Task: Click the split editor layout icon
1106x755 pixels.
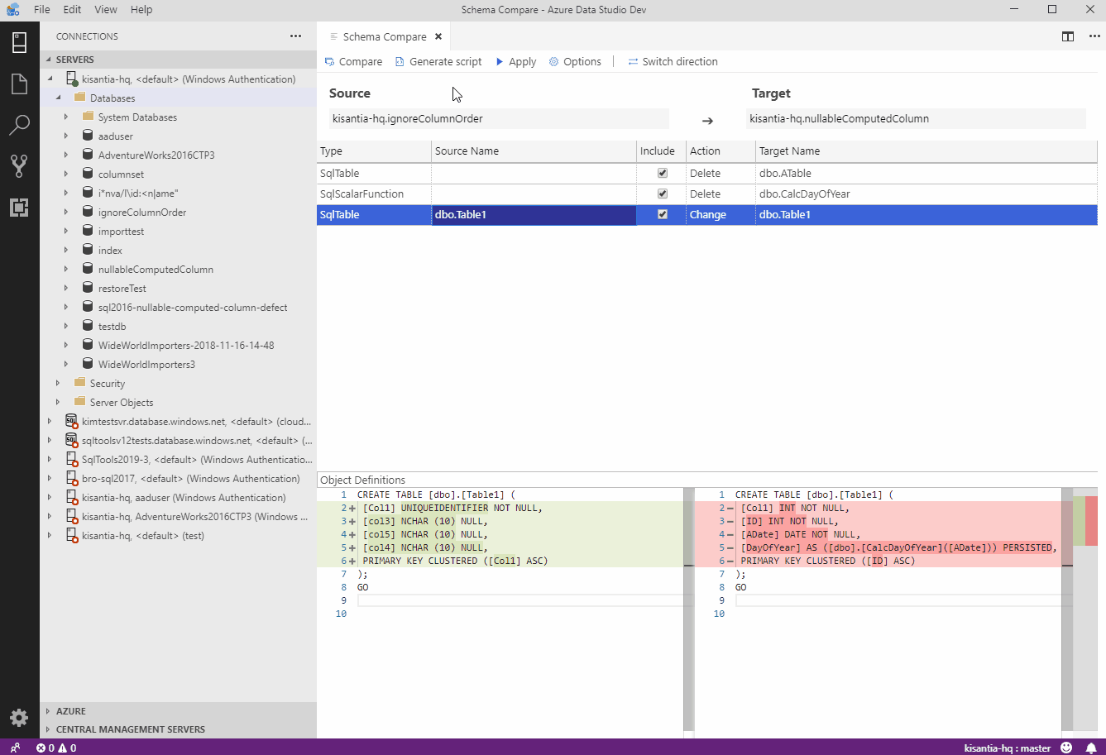Action: [1068, 36]
